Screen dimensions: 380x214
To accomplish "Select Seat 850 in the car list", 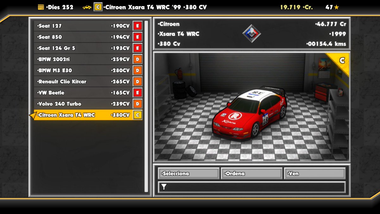I will click(88, 37).
